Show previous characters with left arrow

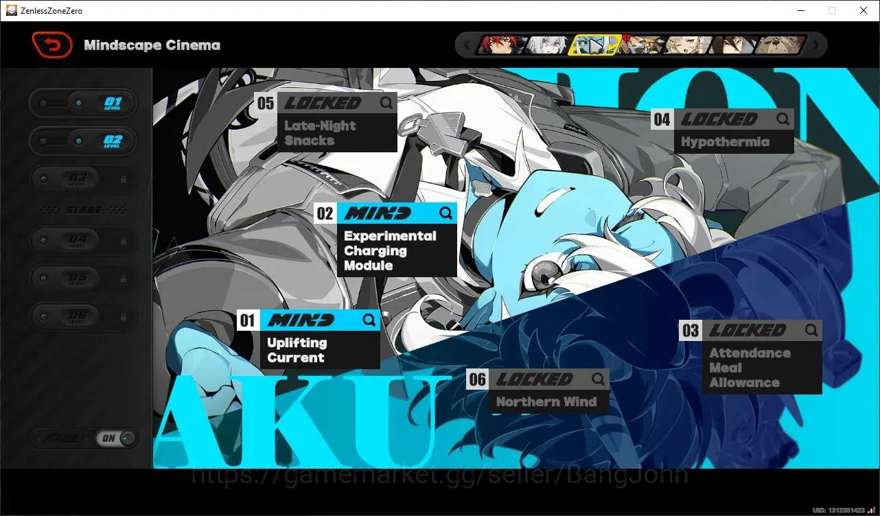point(467,45)
